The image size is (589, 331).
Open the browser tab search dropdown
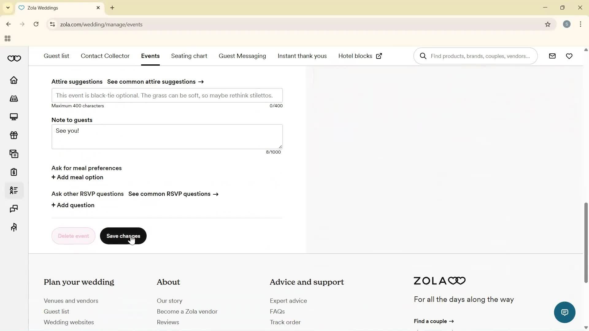[8, 8]
